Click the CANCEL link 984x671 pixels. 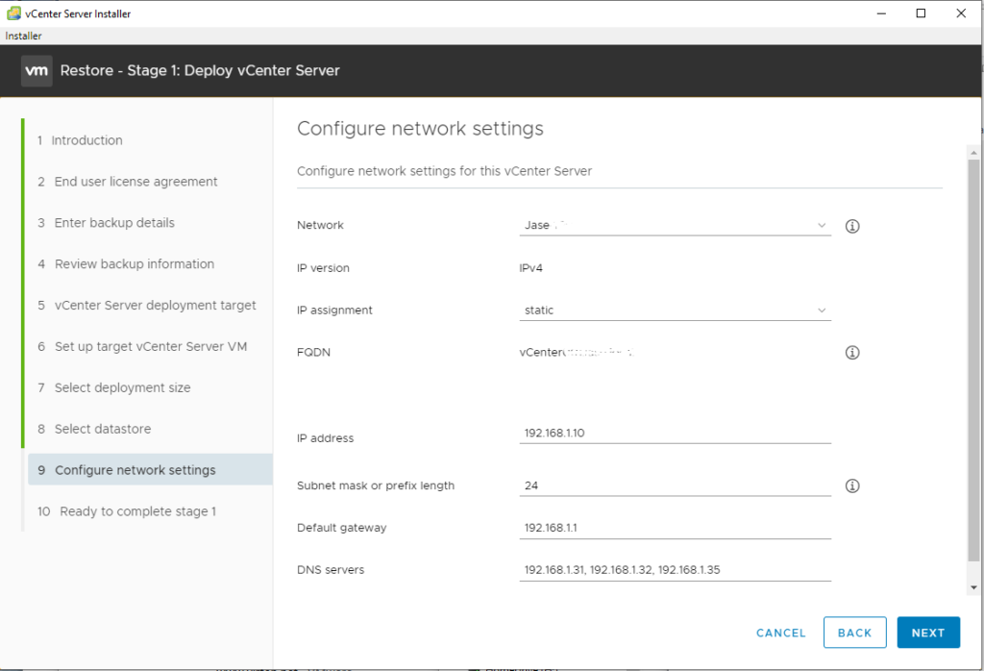click(x=780, y=633)
